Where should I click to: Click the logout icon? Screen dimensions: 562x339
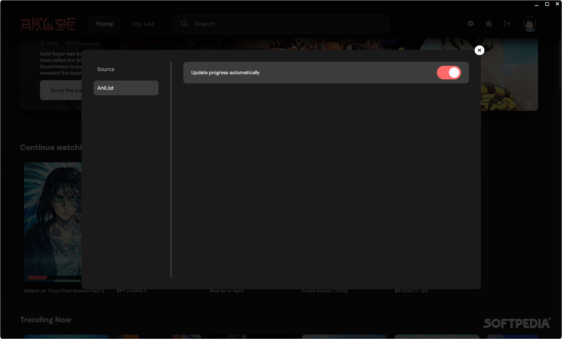[507, 24]
